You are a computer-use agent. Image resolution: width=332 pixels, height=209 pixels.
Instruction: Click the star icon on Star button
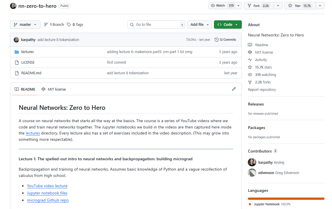point(290,6)
